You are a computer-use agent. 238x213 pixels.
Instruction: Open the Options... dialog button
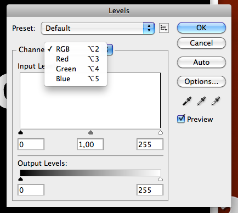[x=201, y=82]
